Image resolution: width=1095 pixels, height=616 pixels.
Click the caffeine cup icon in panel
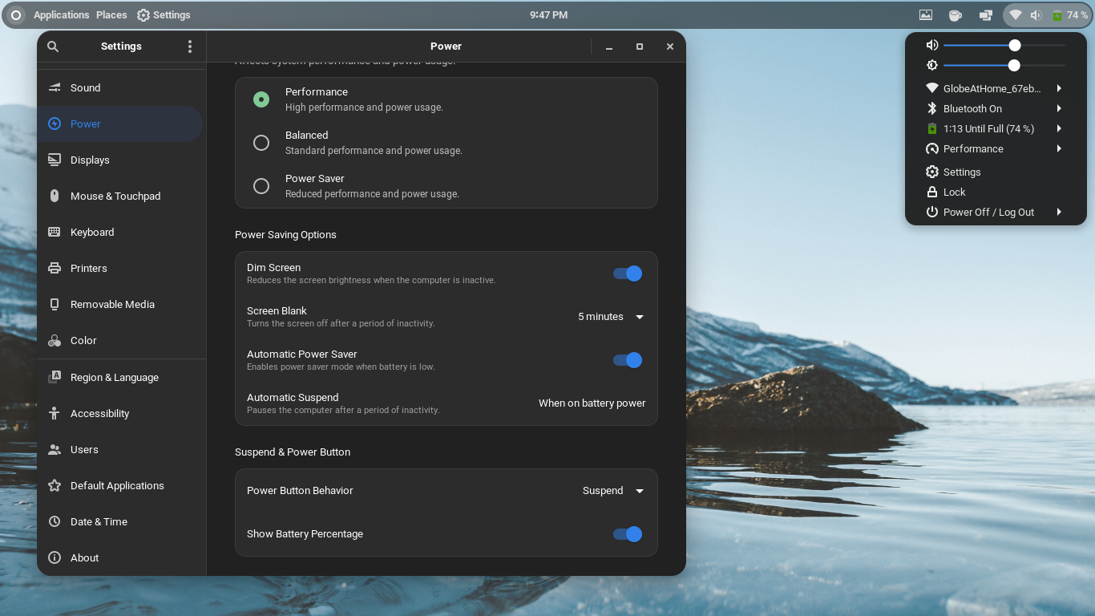click(x=956, y=14)
